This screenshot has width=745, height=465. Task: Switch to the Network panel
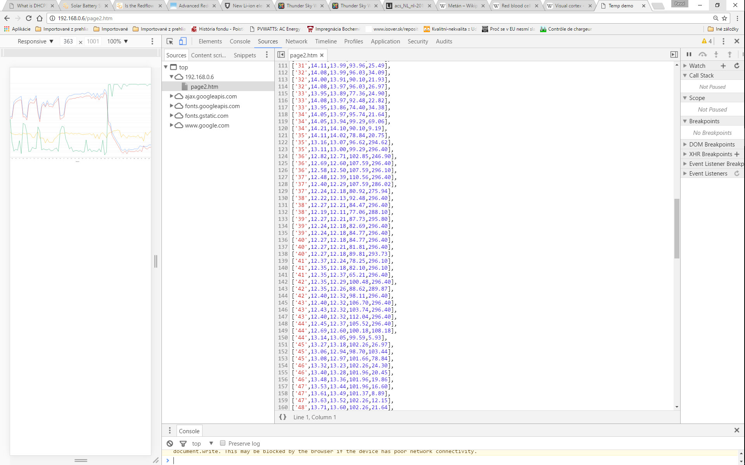click(296, 41)
